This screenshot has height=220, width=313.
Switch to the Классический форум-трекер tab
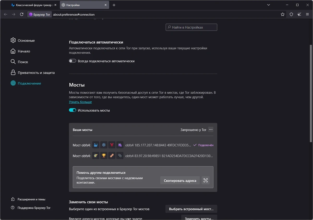pos(34,5)
